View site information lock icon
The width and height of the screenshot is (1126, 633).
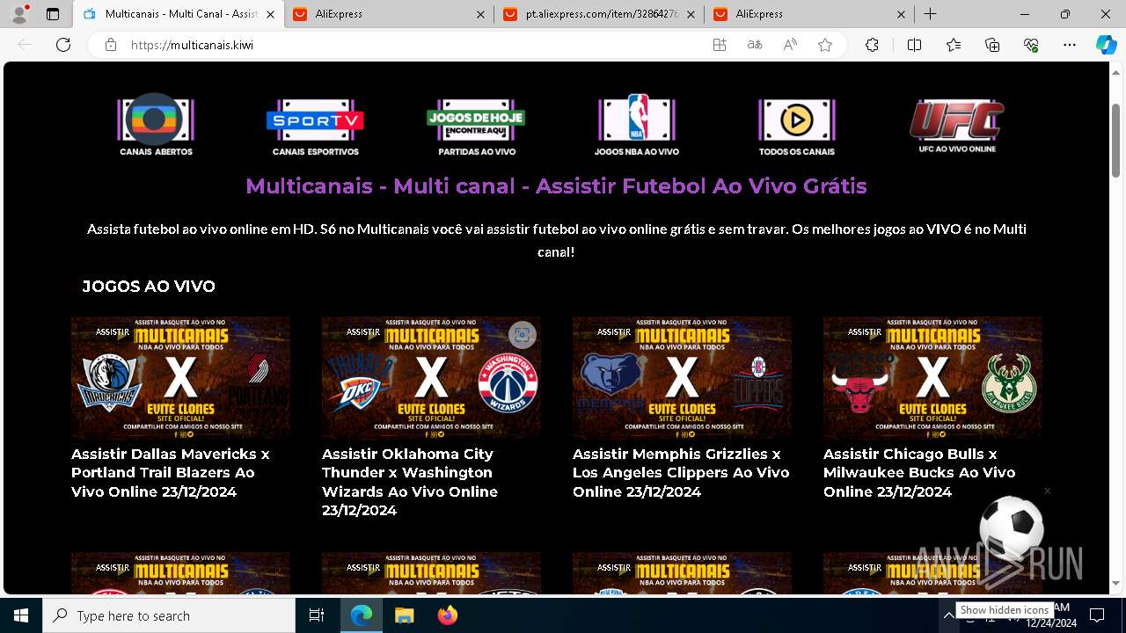pyautogui.click(x=111, y=45)
